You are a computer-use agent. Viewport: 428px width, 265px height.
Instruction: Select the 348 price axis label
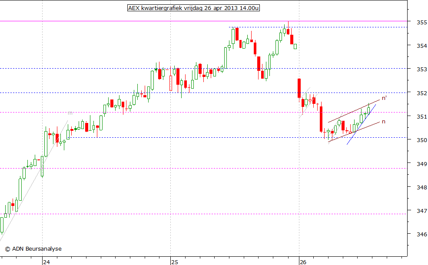coord(422,187)
